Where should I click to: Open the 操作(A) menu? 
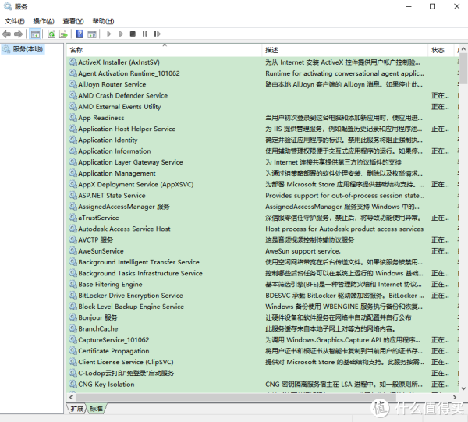tap(44, 21)
